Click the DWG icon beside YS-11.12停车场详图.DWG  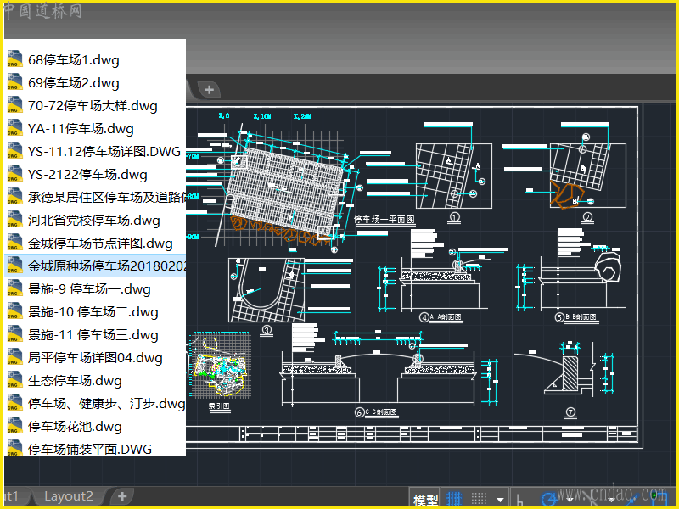(x=14, y=151)
